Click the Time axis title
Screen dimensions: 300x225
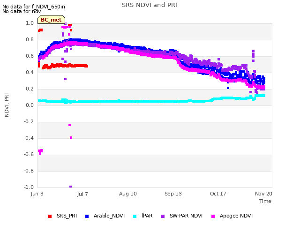[x=265, y=201]
